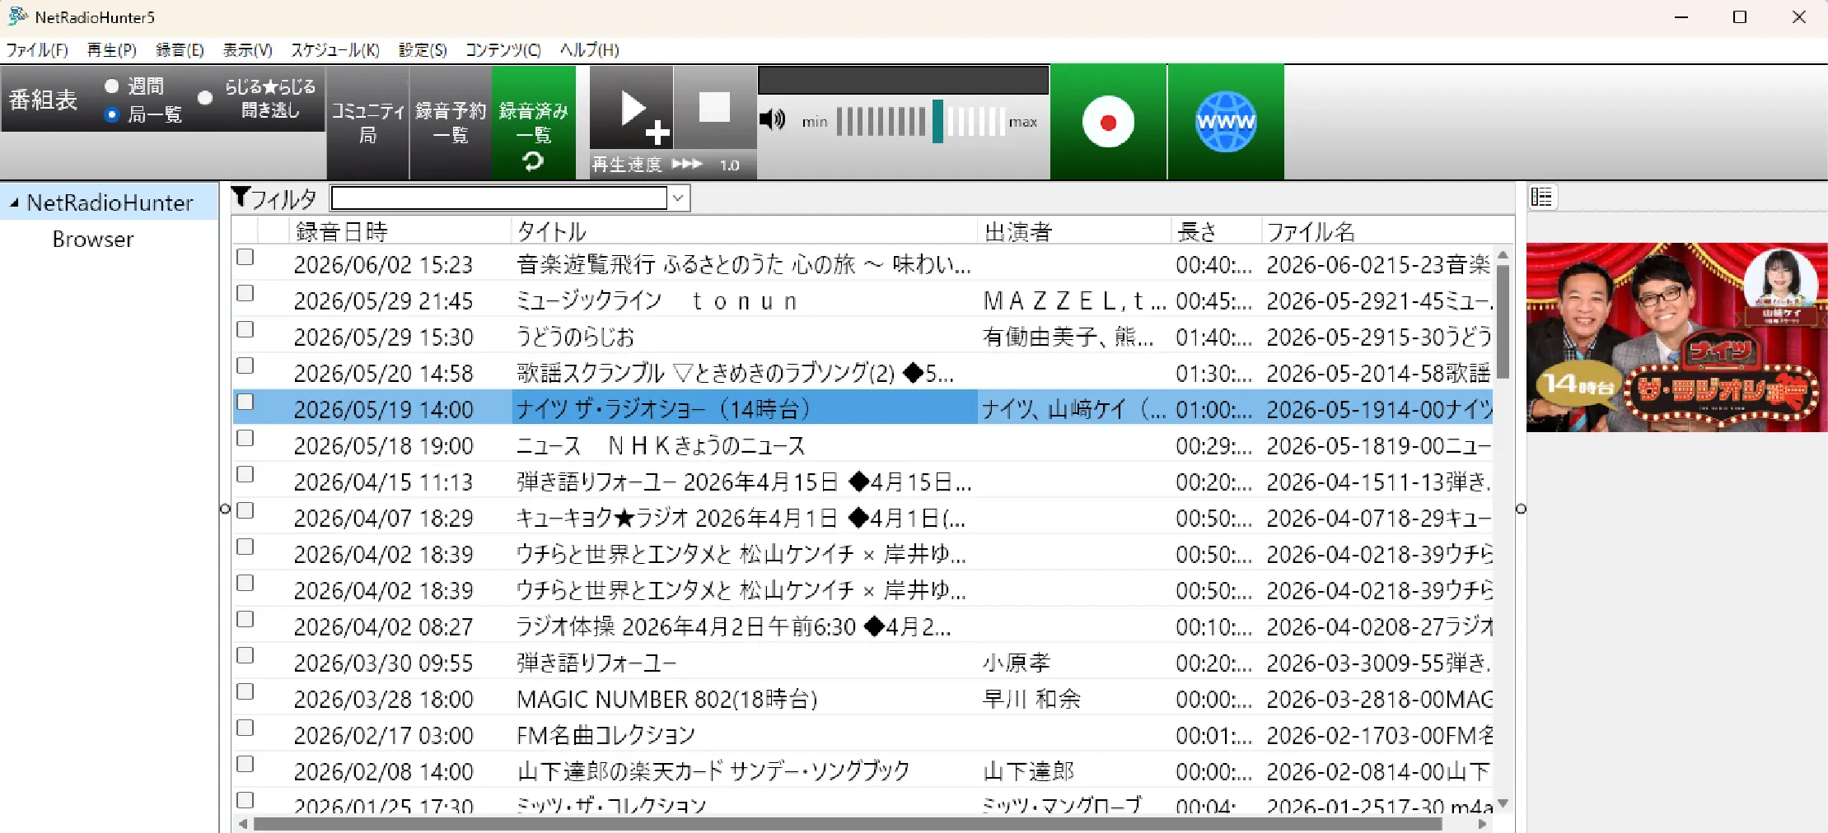Check the box for NHKきょうのニュース recording
Viewport: 1828px width, 833px height.
click(x=245, y=438)
